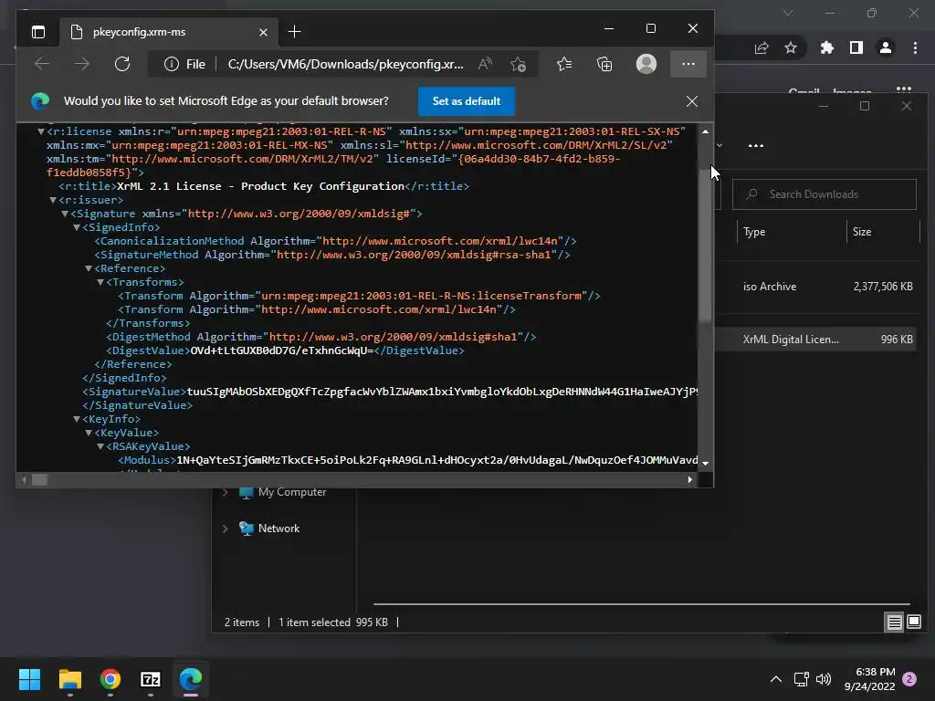Viewport: 935px width, 701px height.
Task: Select My Computer tree item
Action: [x=283, y=492]
